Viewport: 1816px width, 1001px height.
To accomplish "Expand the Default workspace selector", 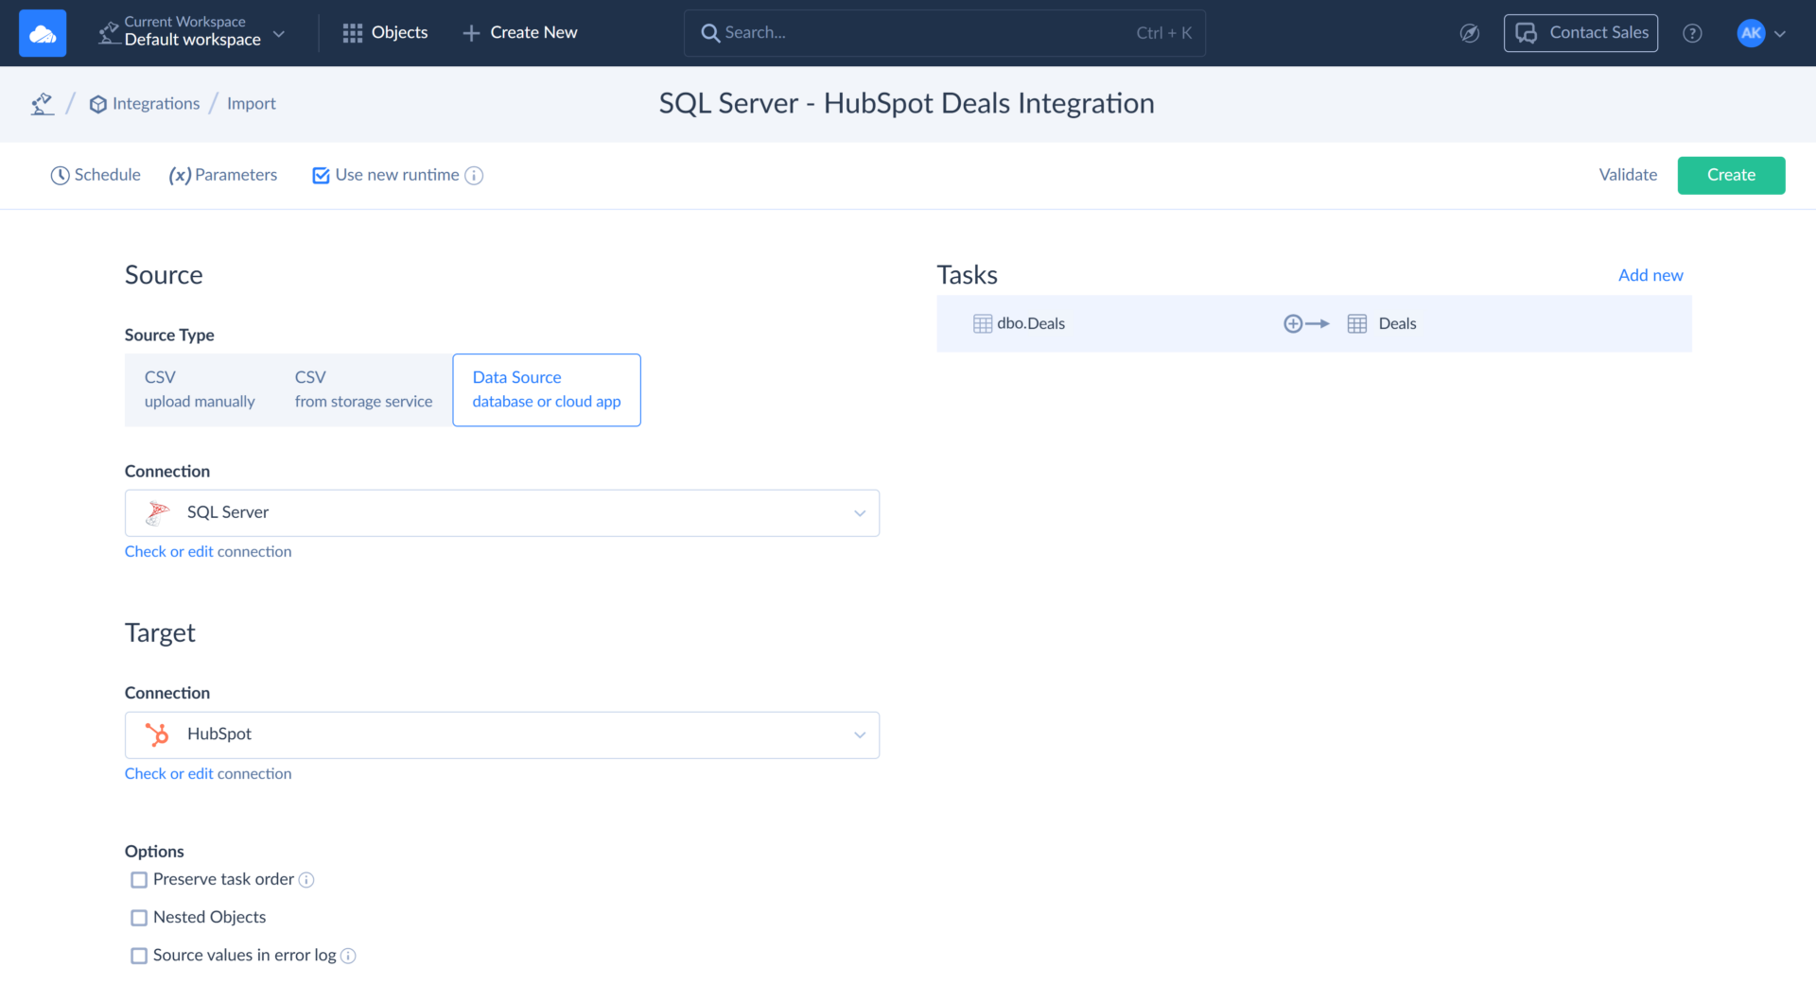I will pyautogui.click(x=279, y=32).
